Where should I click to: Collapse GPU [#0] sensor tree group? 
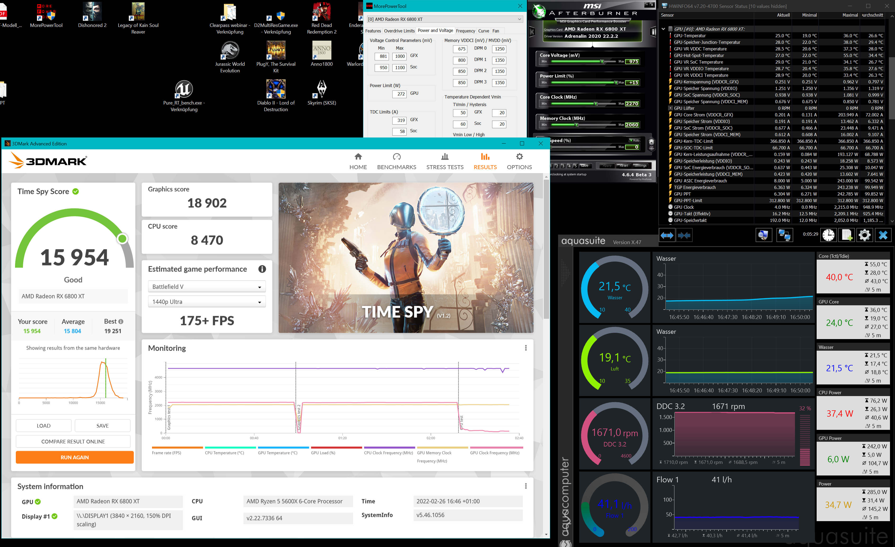coord(663,29)
